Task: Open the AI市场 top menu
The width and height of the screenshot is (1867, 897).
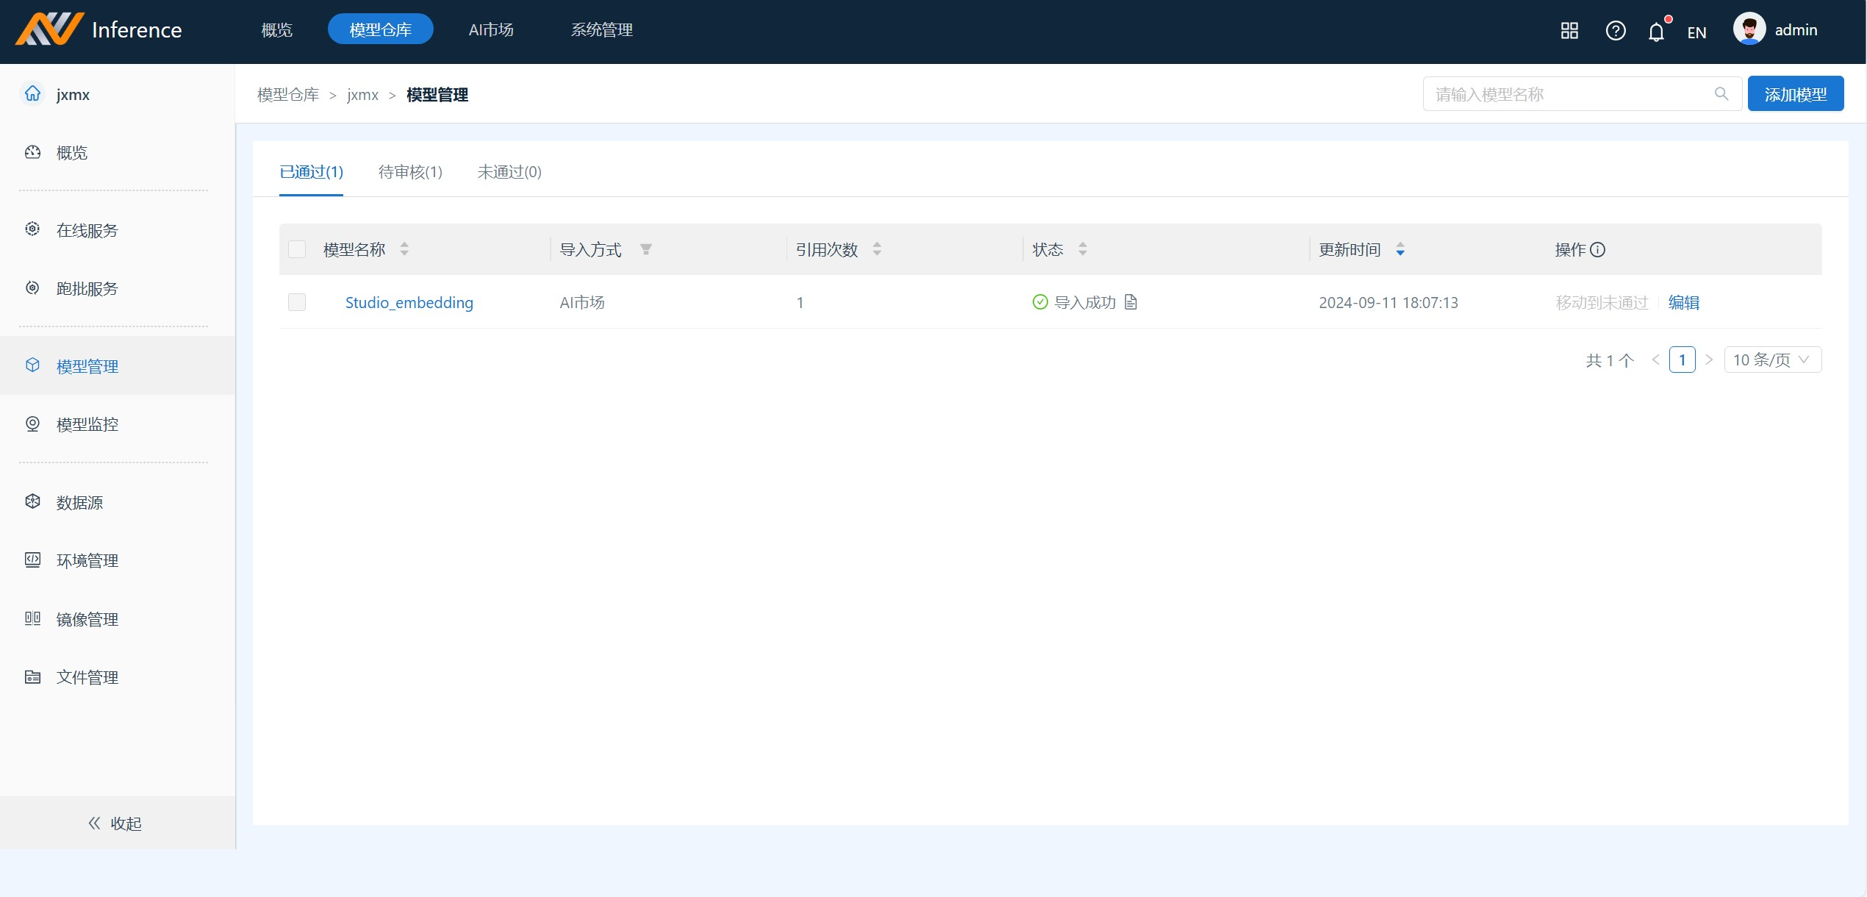Action: pyautogui.click(x=491, y=30)
